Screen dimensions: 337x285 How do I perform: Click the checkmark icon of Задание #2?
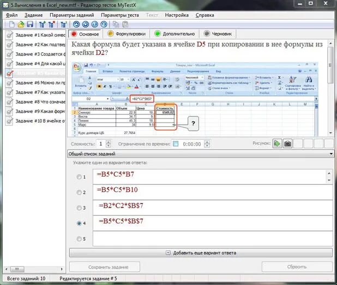coord(9,45)
